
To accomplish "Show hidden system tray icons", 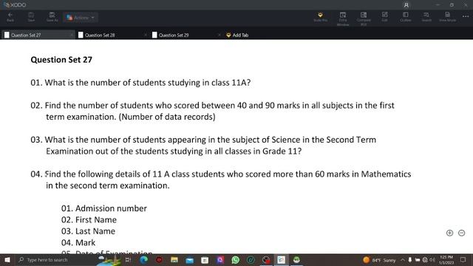I will click(402, 259).
